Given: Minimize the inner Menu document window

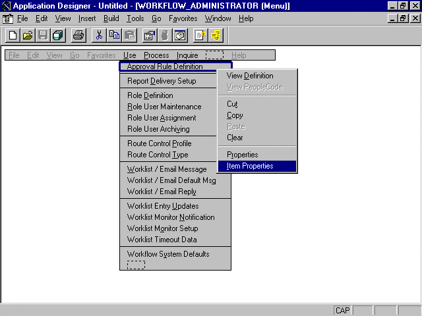Looking at the screenshot, I should coord(393,18).
